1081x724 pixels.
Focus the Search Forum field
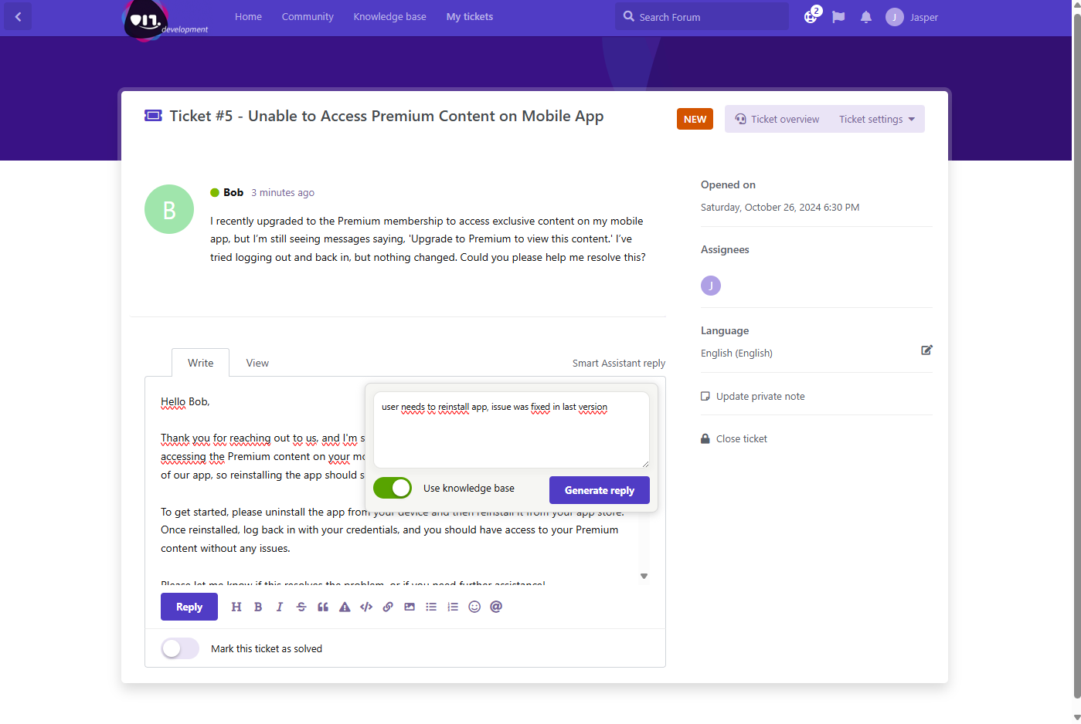click(x=702, y=16)
